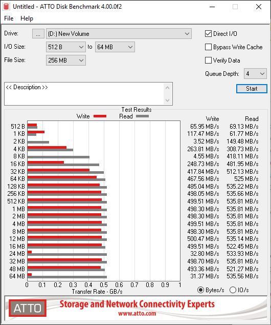Viewport: 271px width, 325px height.
Task: Click the 3.52 MB/s write value
Action: tap(206, 141)
